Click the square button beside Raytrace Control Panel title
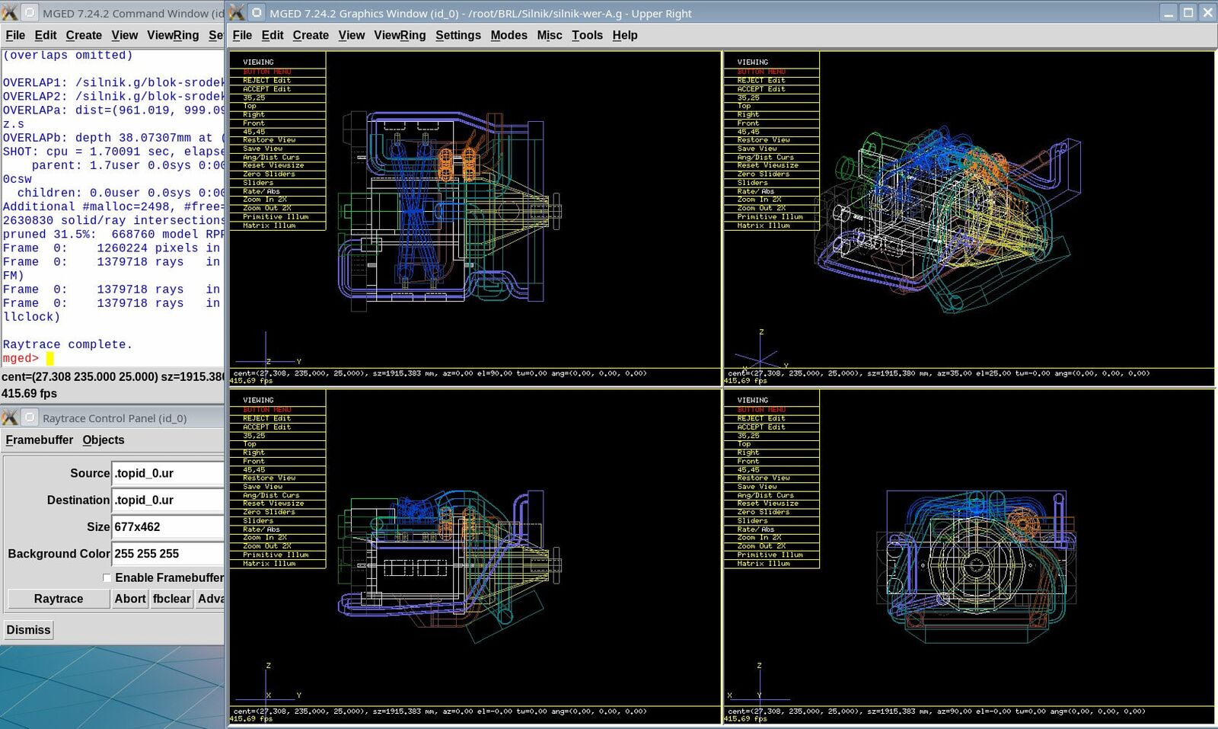The image size is (1218, 729). (29, 417)
